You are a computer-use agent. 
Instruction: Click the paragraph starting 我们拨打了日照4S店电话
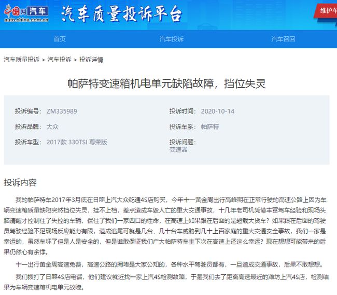(166, 282)
